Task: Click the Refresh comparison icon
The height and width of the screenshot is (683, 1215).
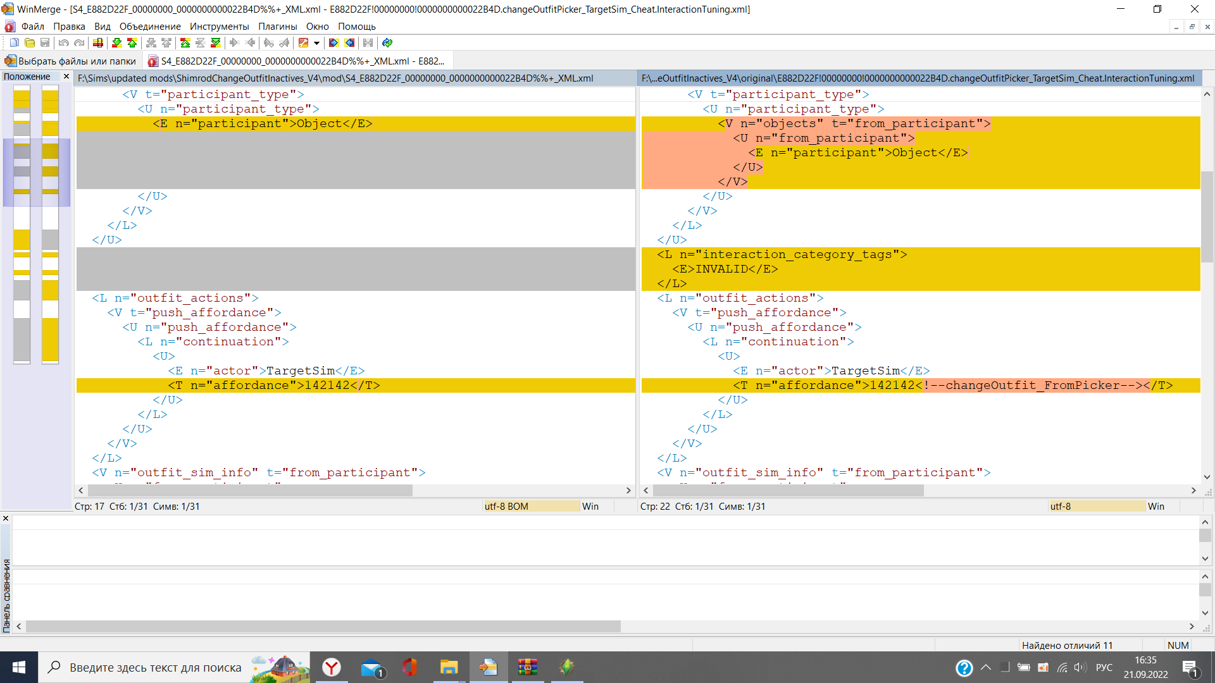Action: point(387,43)
